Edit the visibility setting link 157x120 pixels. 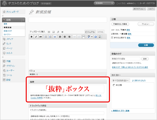pyautogui.click(x=130, y=34)
